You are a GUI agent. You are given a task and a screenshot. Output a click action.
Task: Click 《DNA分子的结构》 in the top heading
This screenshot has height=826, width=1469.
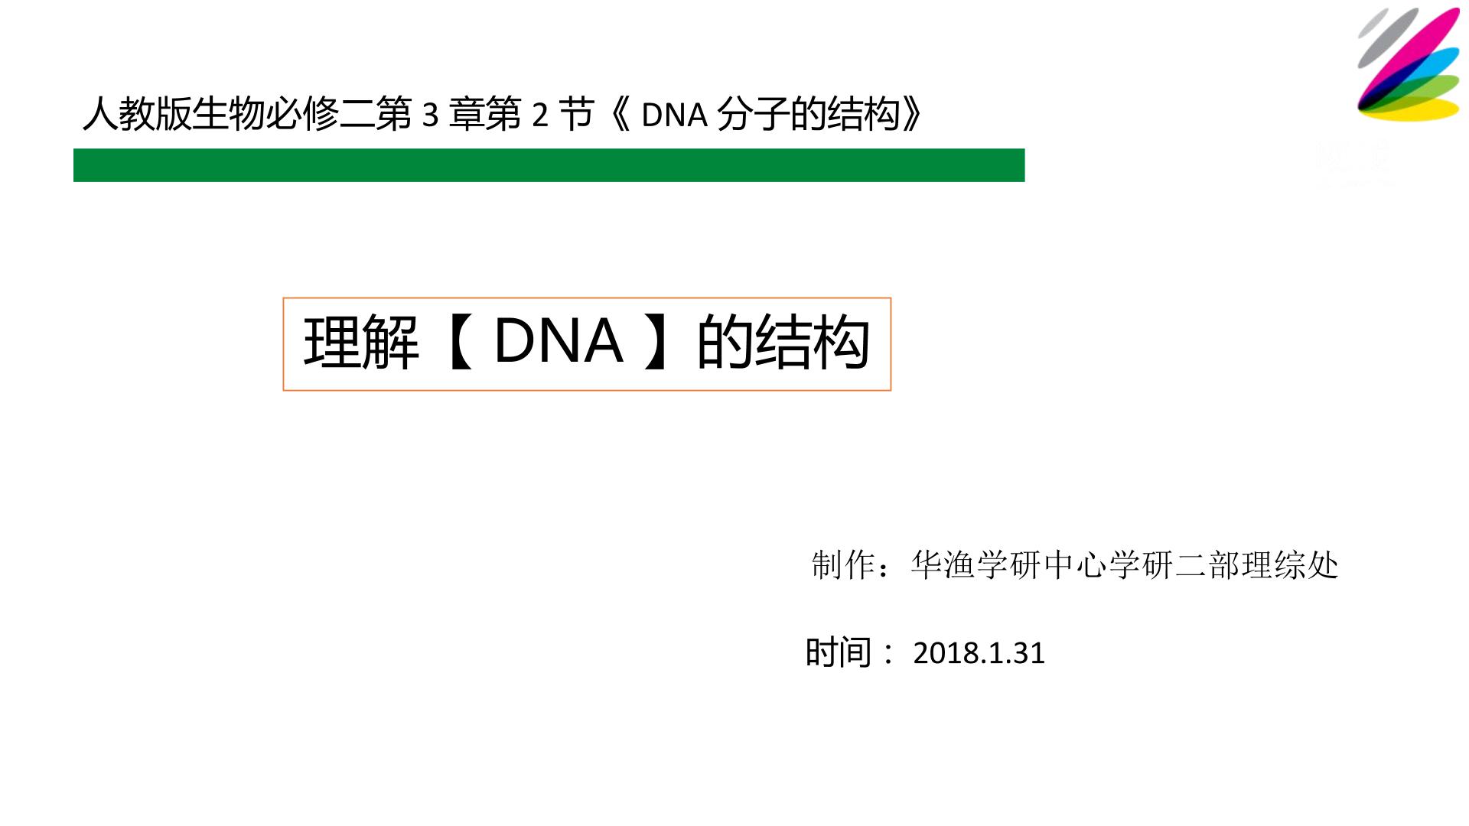pos(767,115)
